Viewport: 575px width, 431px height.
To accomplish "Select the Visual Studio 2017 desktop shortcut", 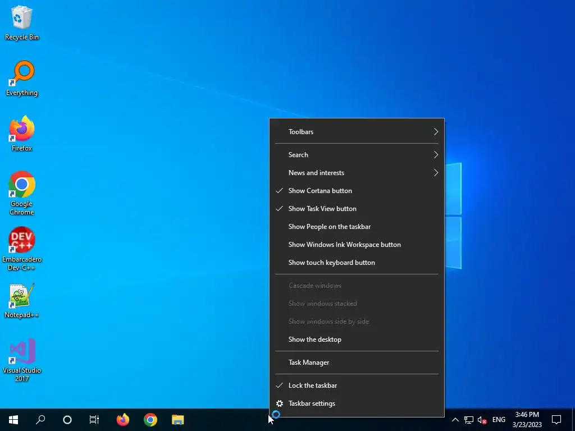I will pos(22,360).
